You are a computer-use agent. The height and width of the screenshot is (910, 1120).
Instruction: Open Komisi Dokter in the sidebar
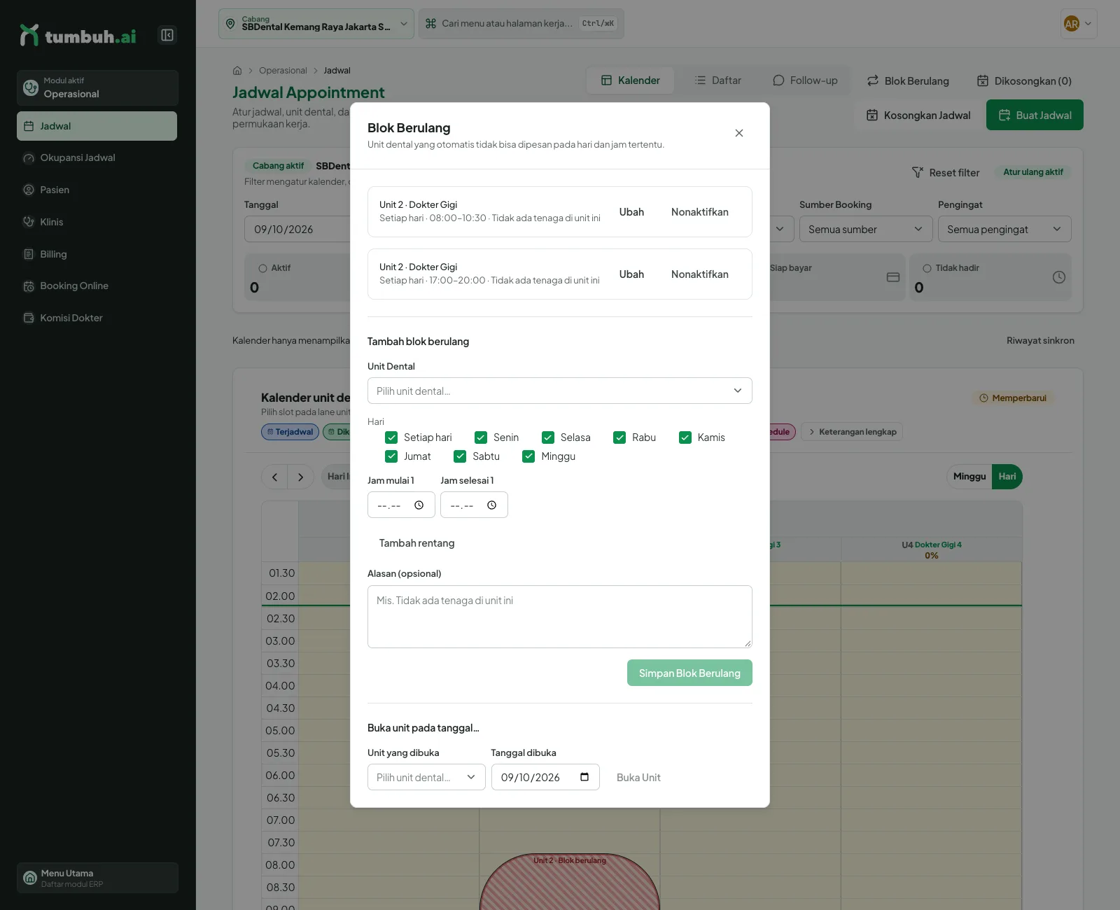click(97, 318)
